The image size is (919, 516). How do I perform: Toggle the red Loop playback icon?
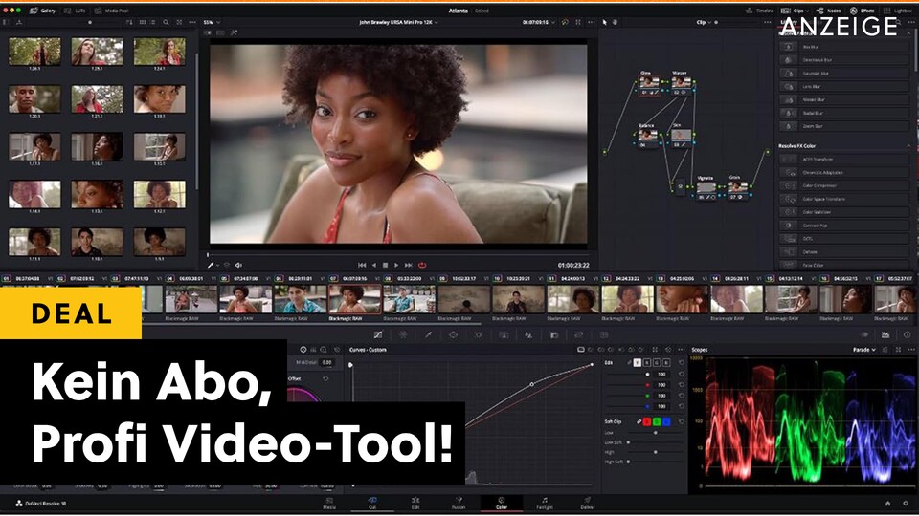pos(422,265)
